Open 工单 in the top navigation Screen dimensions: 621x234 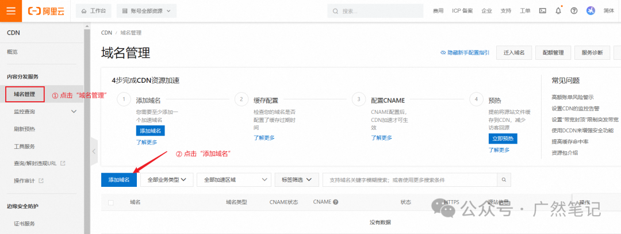[x=525, y=11]
